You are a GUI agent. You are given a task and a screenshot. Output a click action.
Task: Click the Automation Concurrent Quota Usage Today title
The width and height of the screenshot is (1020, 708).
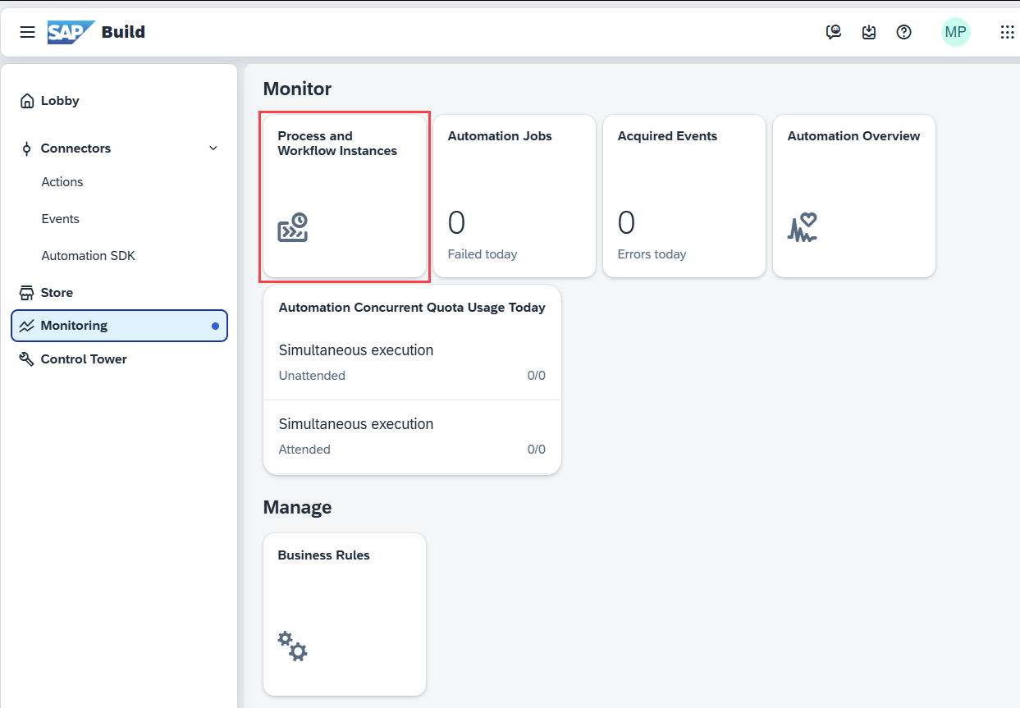pyautogui.click(x=412, y=308)
